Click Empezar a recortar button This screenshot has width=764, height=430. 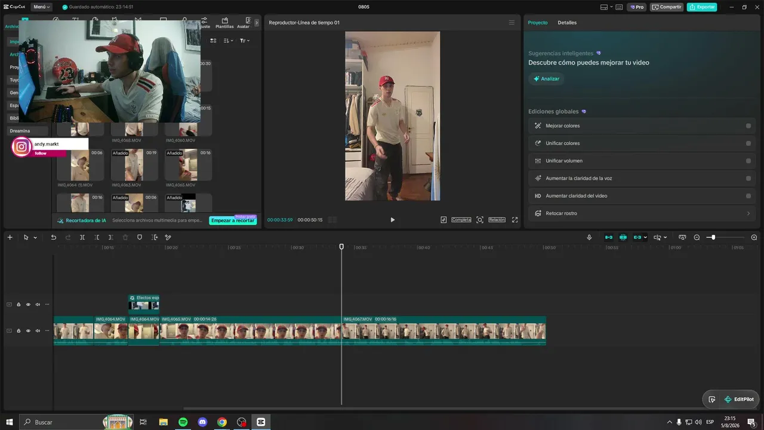point(233,220)
